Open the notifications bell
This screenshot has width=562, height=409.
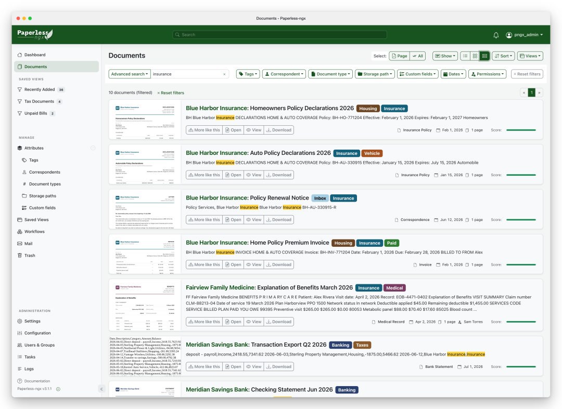pos(496,35)
